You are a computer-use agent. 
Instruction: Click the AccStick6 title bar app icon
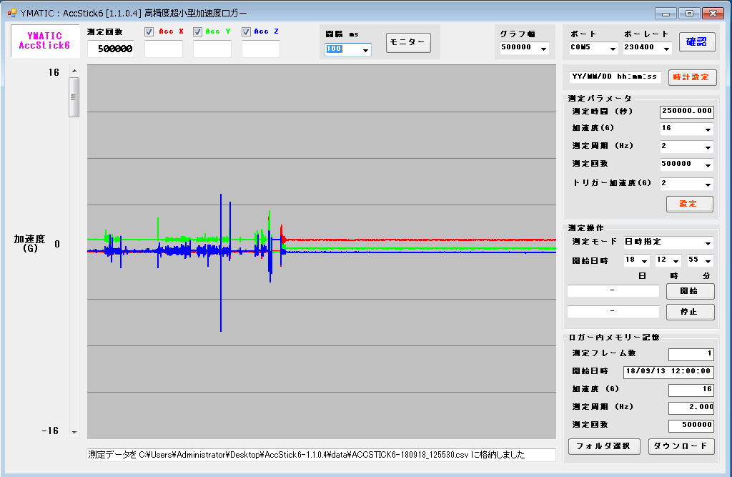point(12,13)
